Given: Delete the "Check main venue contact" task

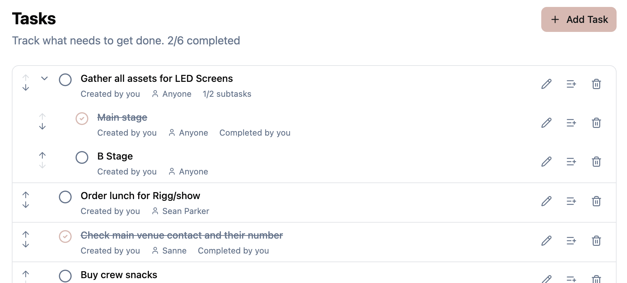Looking at the screenshot, I should (597, 240).
